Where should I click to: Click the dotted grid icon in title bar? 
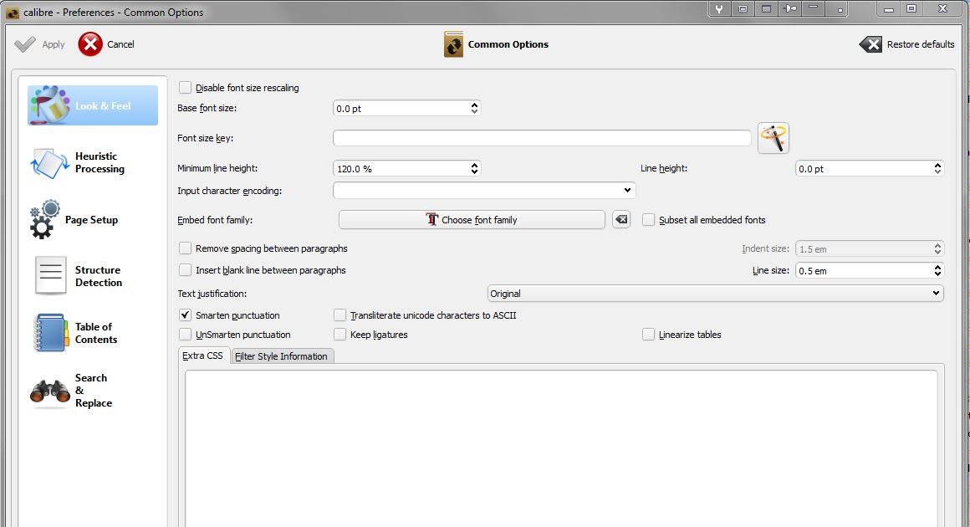pyautogui.click(x=766, y=8)
